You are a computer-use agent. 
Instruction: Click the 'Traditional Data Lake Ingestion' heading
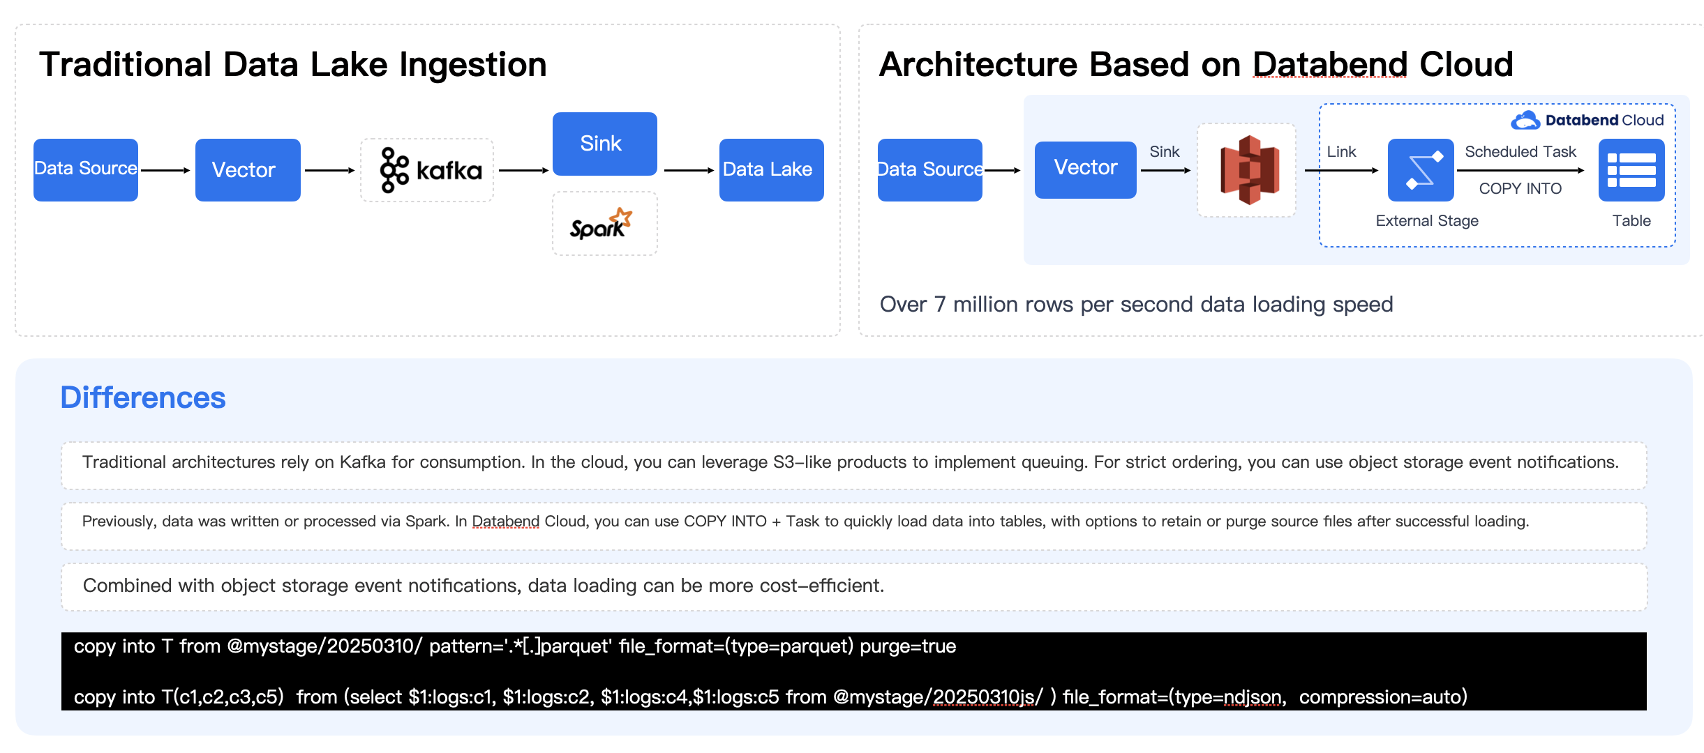tap(293, 64)
